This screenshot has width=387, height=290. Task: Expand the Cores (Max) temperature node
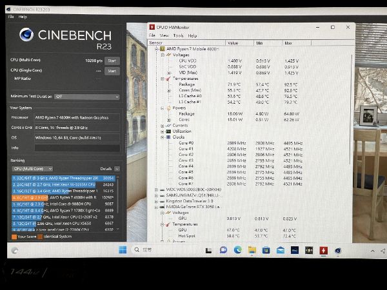pyautogui.click(x=169, y=90)
